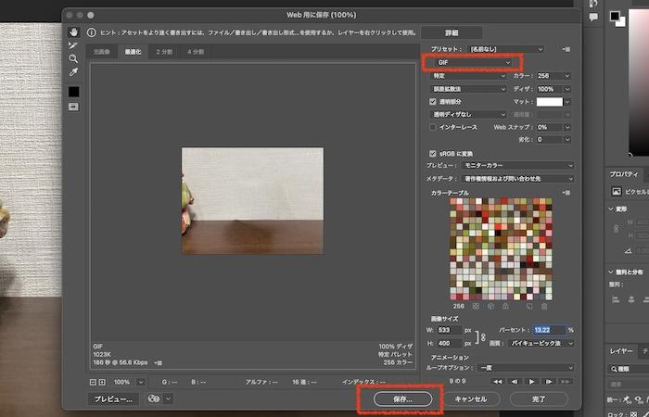Select the Eyedropper tool
The height and width of the screenshot is (417, 649).
73,72
